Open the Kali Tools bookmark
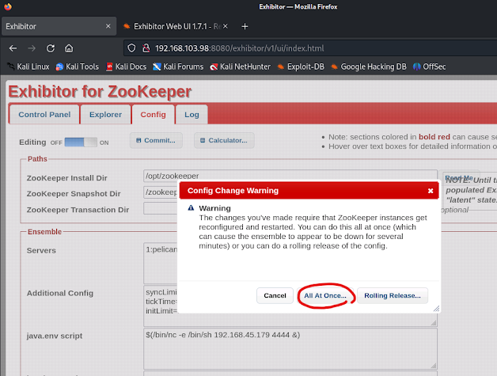Image resolution: width=497 pixels, height=376 pixels. coord(77,66)
